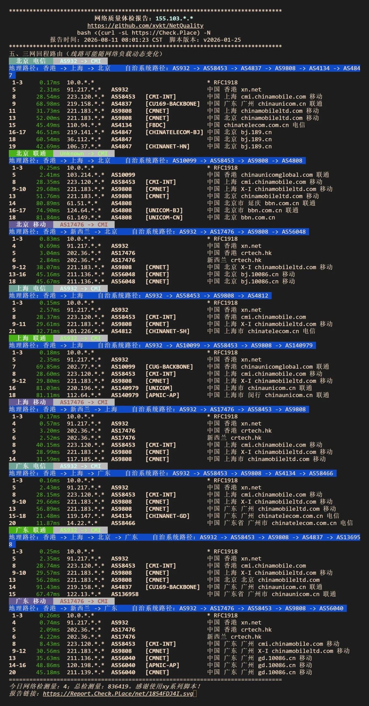Click the AS136958 entry in 广东 联通
The height and width of the screenshot is (706, 369).
pyautogui.click(x=125, y=594)
